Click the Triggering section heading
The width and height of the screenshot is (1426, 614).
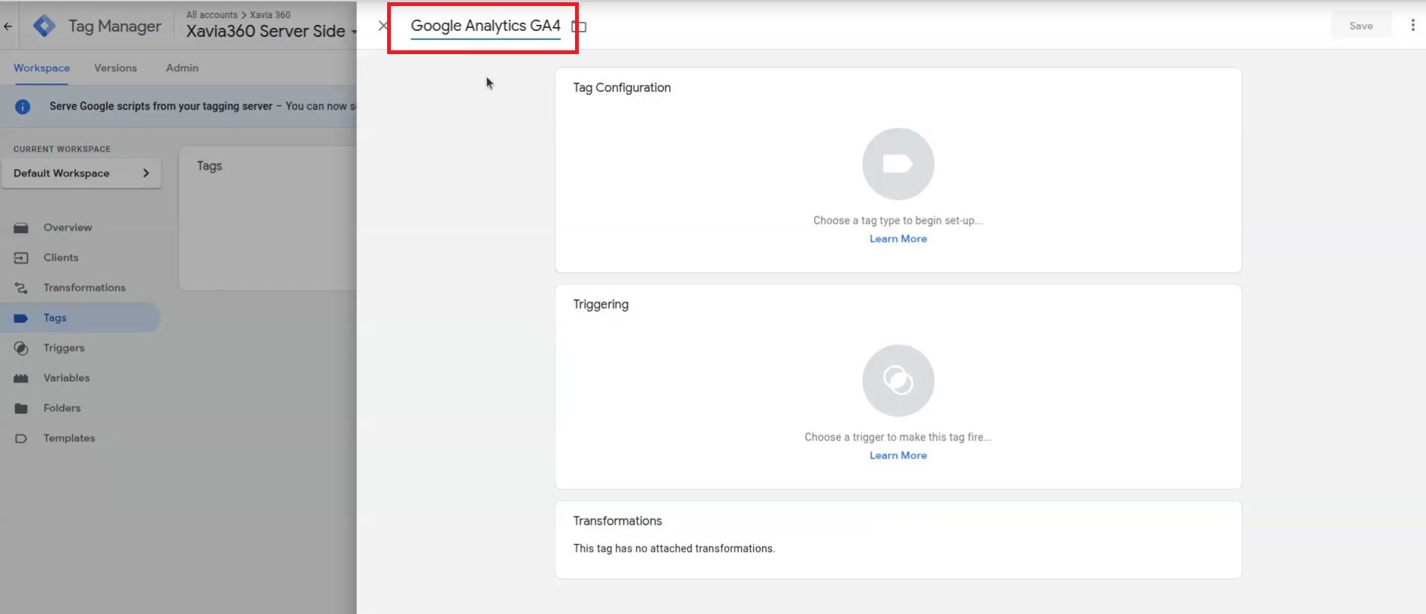point(601,304)
